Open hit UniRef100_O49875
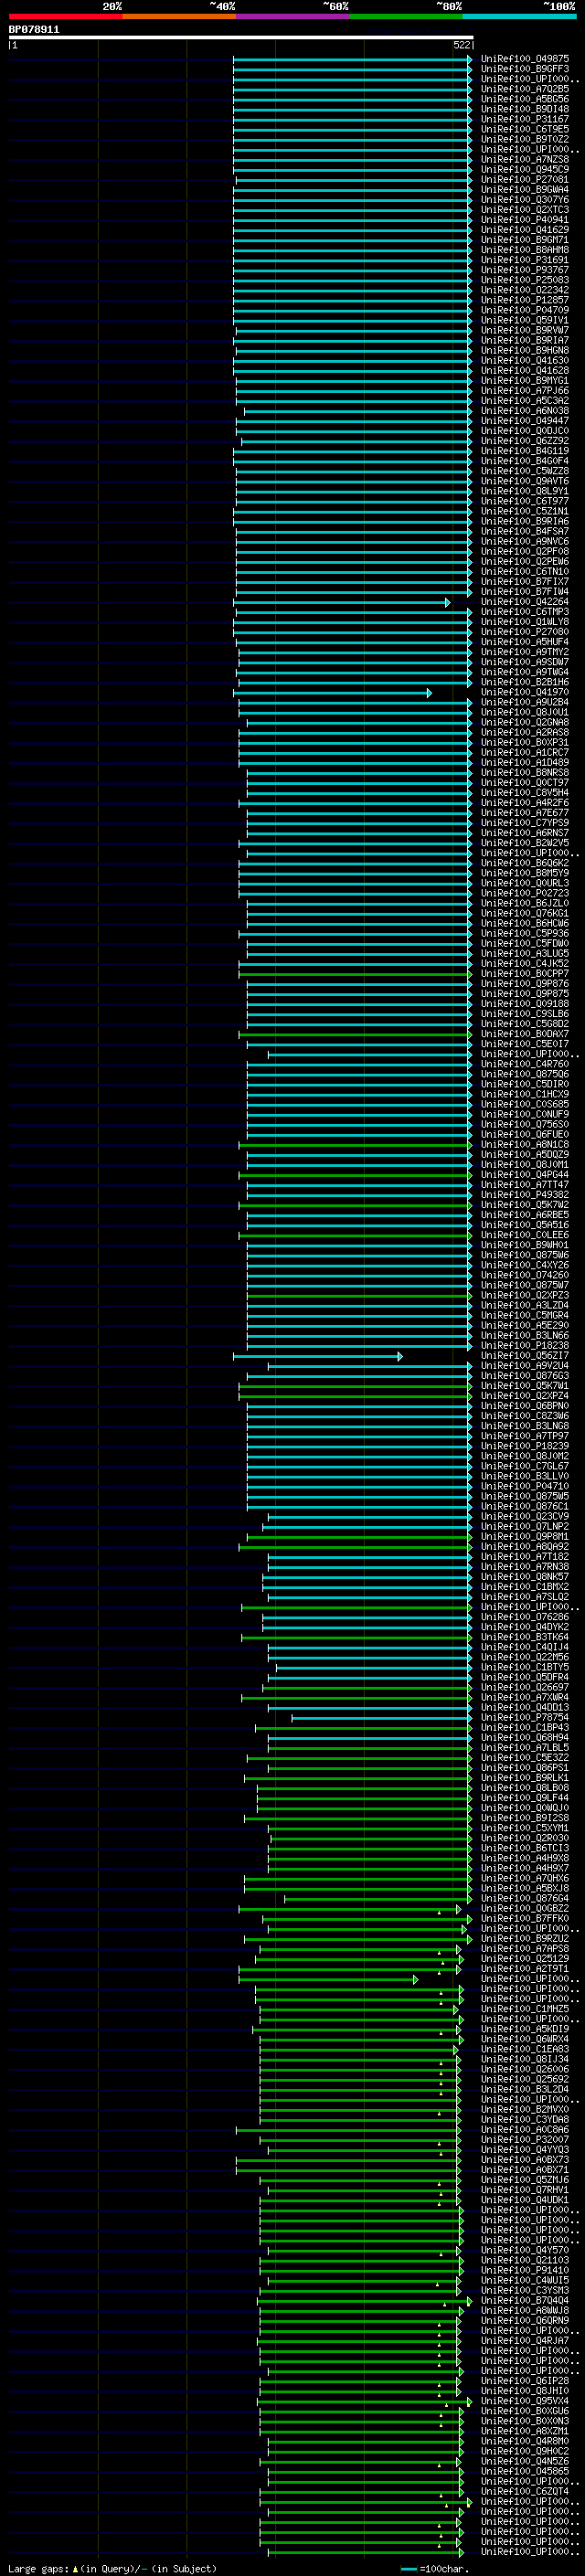The height and width of the screenshot is (2576, 585). coord(525,59)
